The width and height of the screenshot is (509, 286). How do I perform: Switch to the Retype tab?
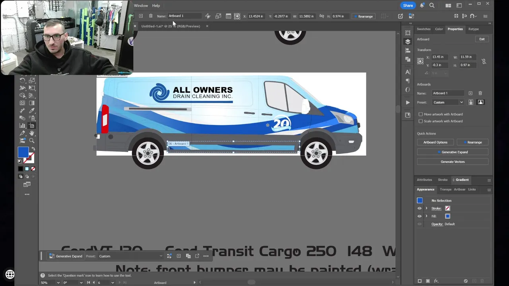point(473,29)
